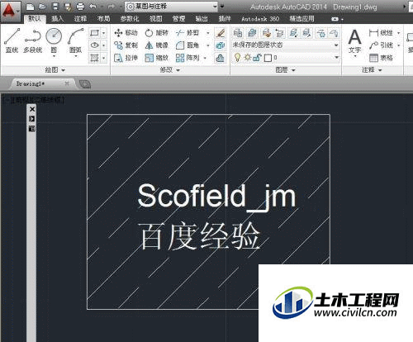Viewport: 413px width, 342px height.
Task: Click the 阵列 (Array) tool
Action: 187,58
